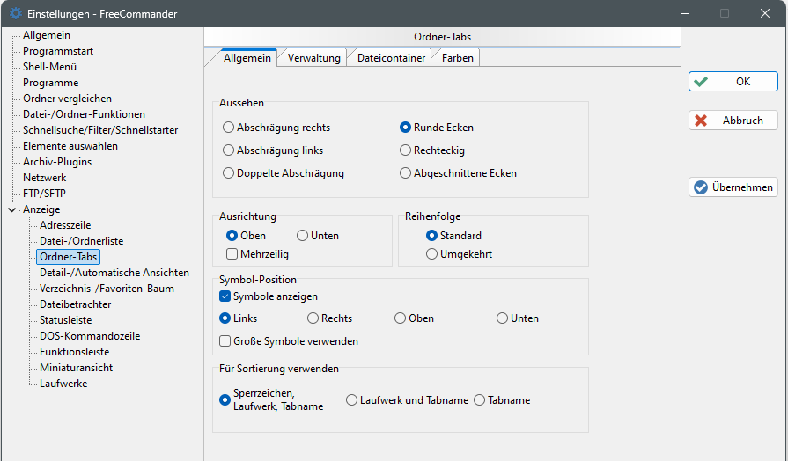Image resolution: width=788 pixels, height=461 pixels.
Task: Open FTP/SFTP settings category
Action: pyautogui.click(x=44, y=194)
